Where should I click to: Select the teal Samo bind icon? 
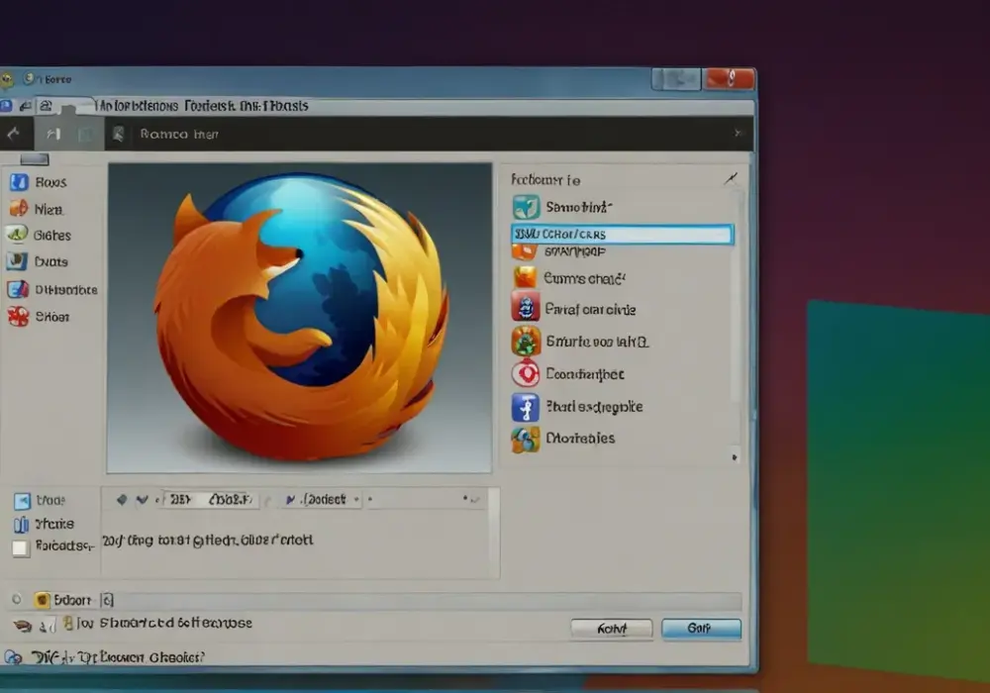tap(526, 207)
